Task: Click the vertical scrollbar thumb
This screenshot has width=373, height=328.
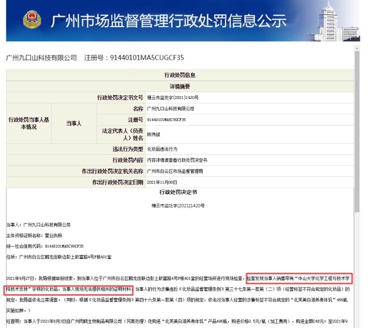Action: click(357, 130)
